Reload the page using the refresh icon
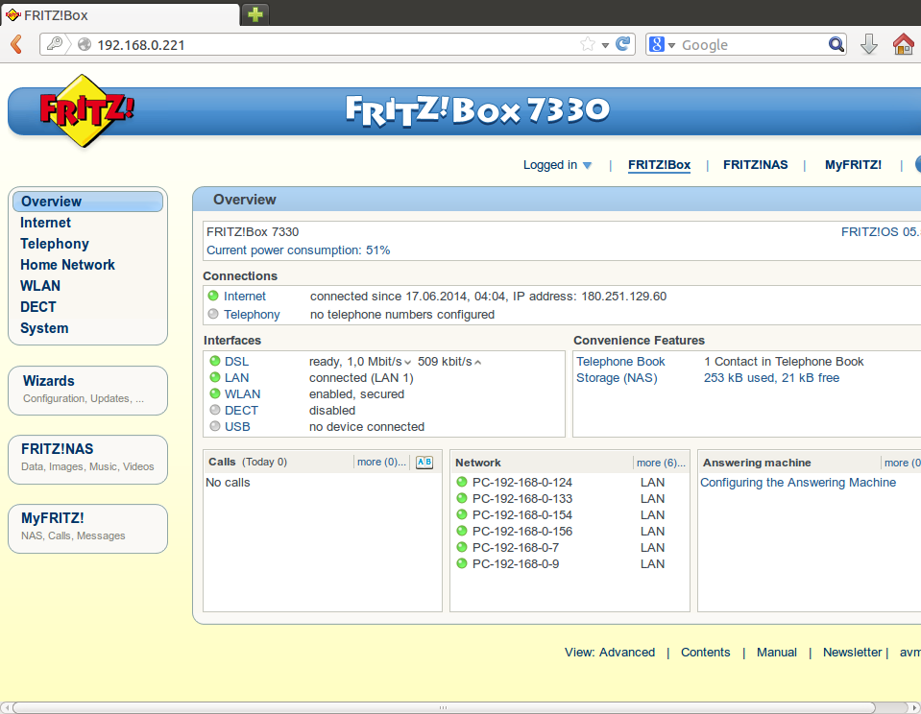The image size is (921, 714). pos(624,44)
